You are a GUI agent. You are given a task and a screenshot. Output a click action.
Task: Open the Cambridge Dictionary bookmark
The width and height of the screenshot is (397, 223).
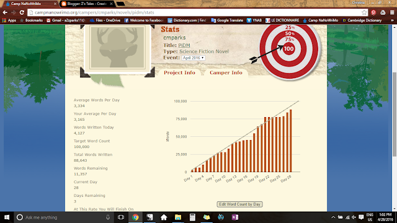pos(362,20)
